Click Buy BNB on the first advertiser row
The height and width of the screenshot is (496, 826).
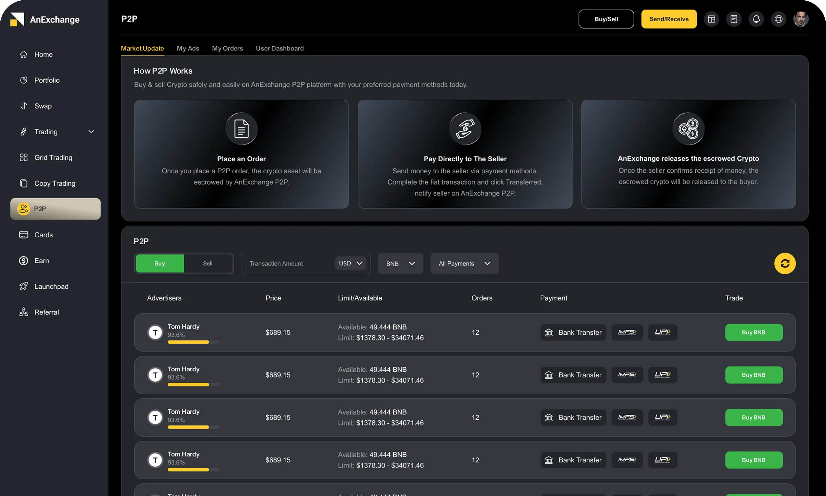(x=753, y=332)
